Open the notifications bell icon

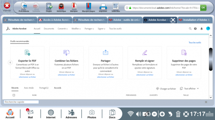(201, 29)
